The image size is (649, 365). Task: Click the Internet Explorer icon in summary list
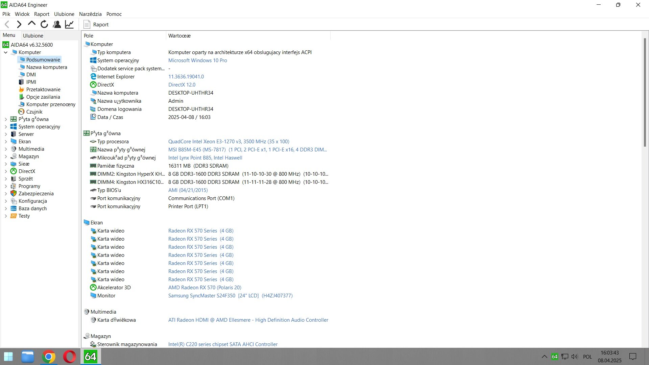93,76
